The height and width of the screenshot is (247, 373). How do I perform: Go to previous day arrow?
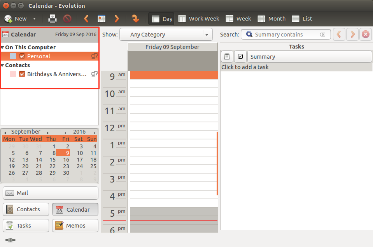(86, 18)
